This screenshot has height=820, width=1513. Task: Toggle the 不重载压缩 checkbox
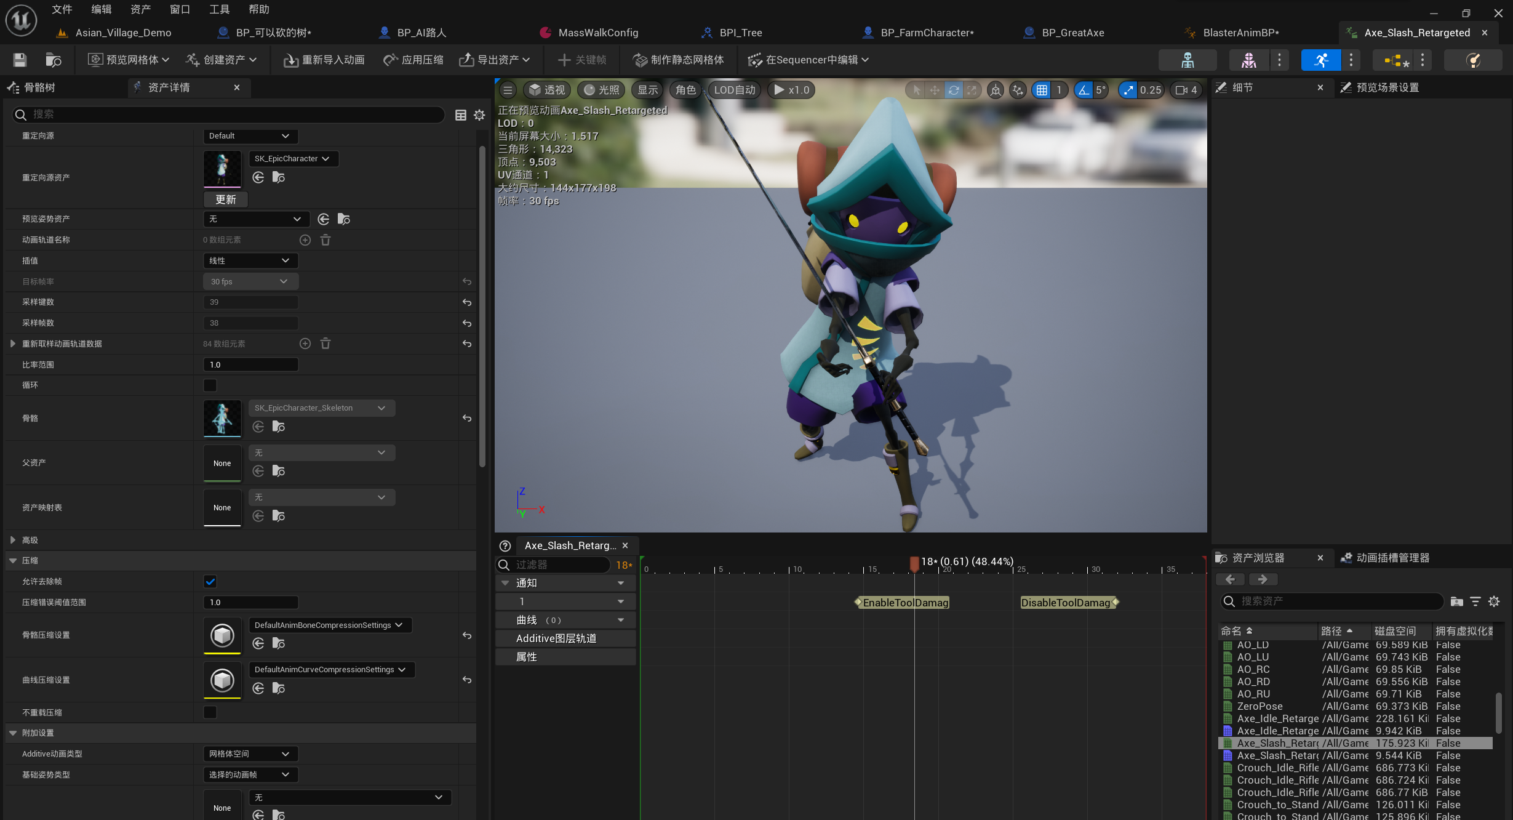(210, 712)
